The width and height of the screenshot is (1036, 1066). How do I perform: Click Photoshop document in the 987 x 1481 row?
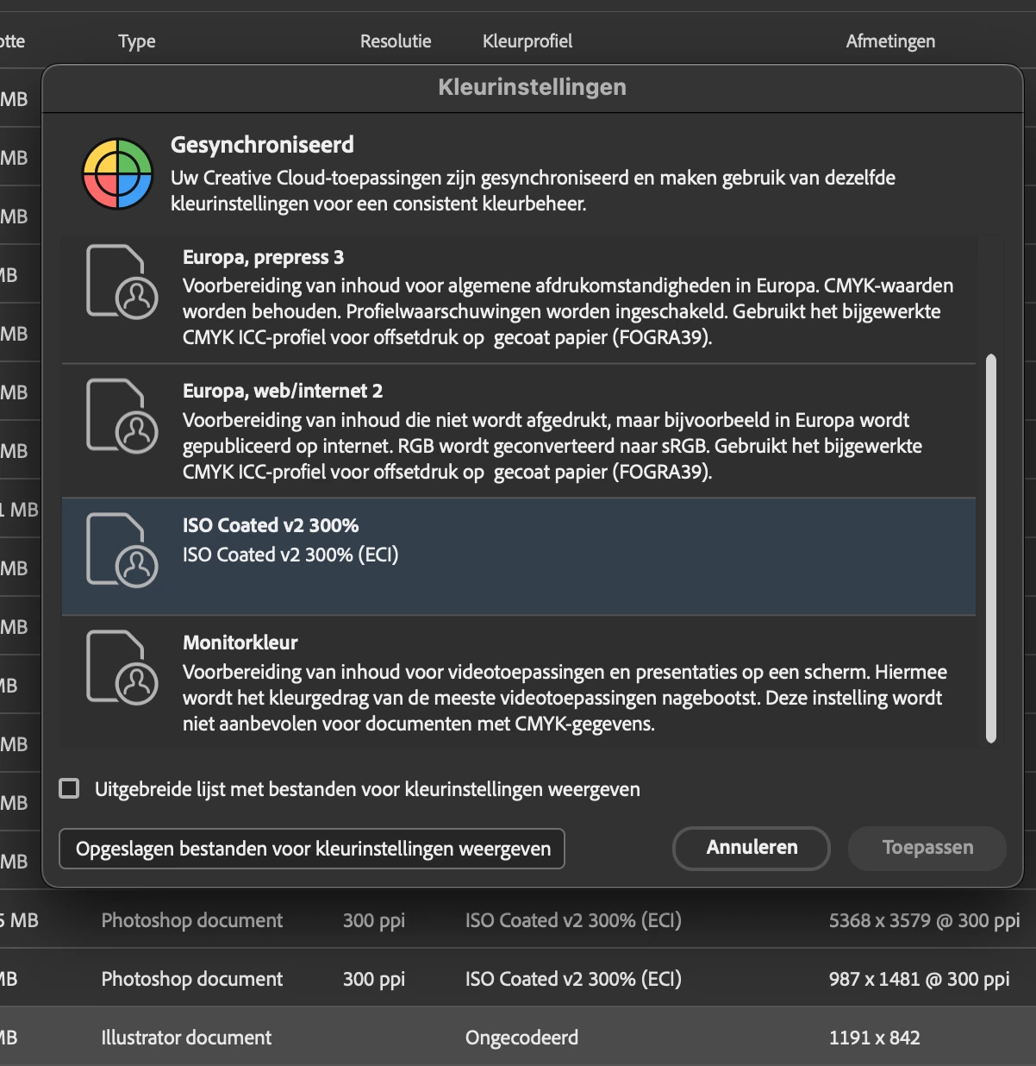pyautogui.click(x=191, y=979)
